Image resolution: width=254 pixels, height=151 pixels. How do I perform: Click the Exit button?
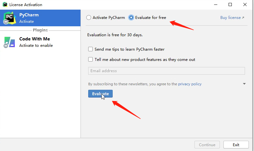tap(236, 145)
